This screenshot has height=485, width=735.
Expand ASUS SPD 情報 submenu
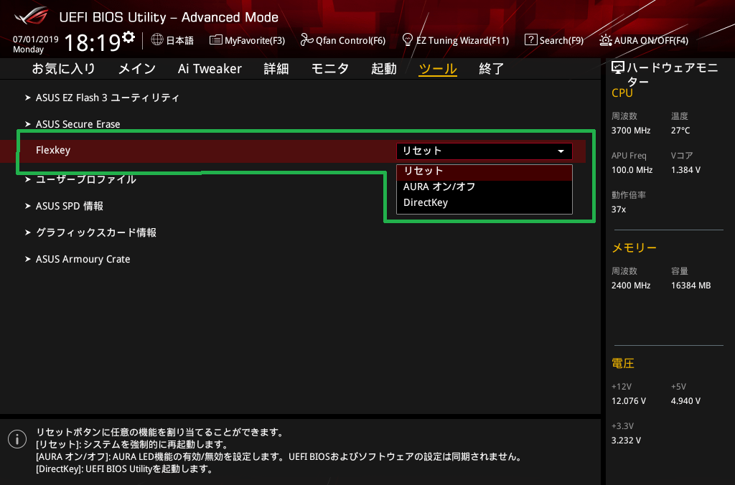[x=70, y=206]
